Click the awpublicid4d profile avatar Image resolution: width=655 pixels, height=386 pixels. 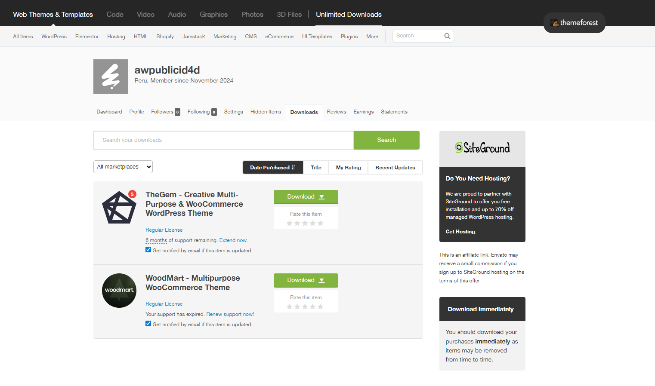pos(111,77)
